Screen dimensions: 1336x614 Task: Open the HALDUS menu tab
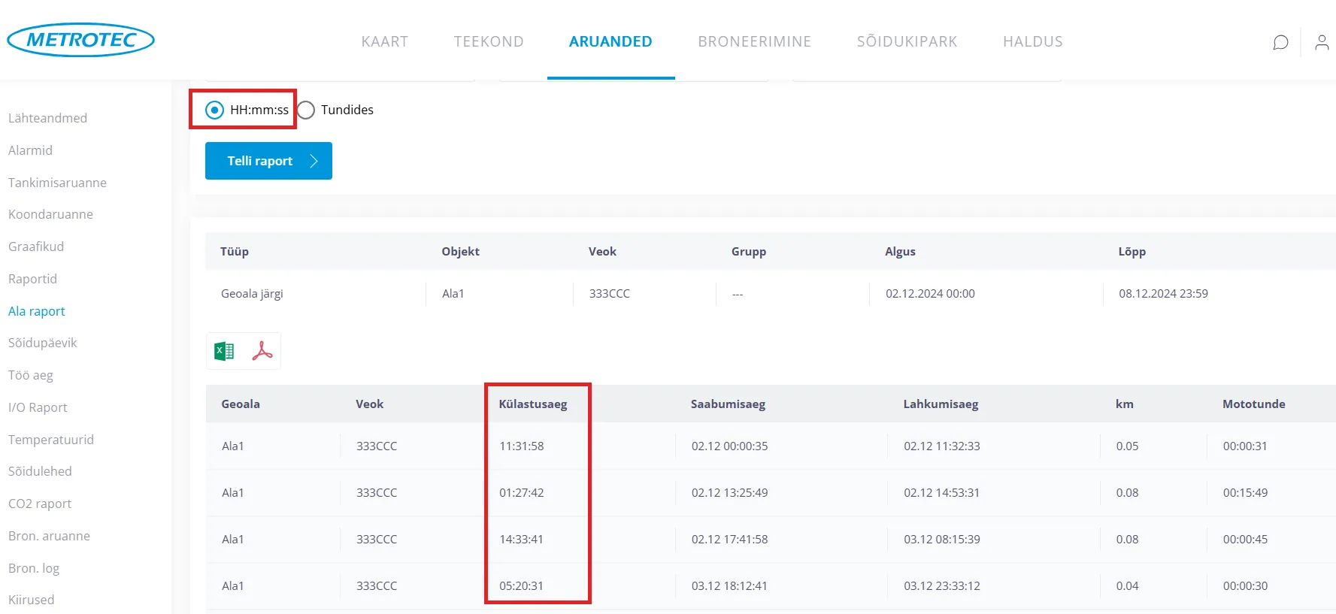[x=1032, y=41]
